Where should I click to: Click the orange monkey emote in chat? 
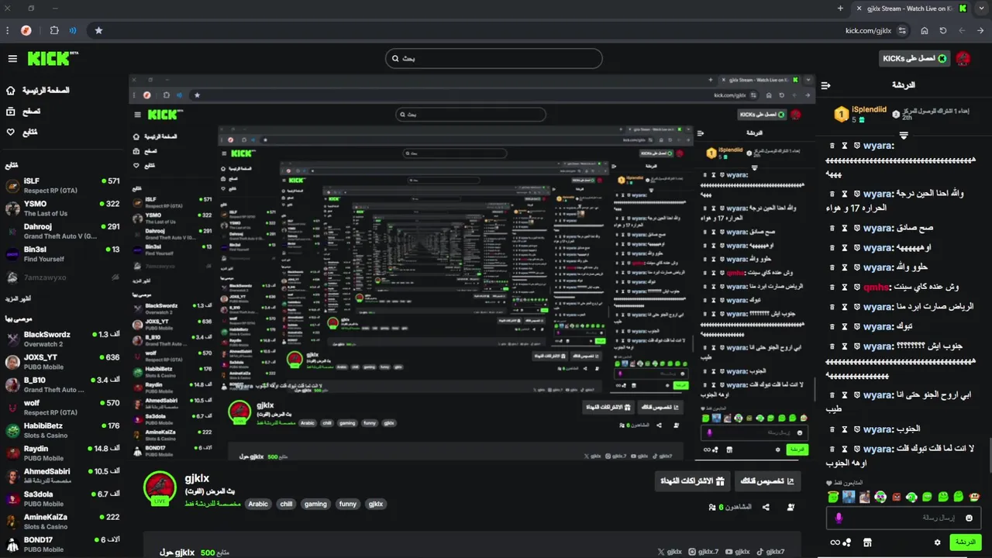click(974, 497)
